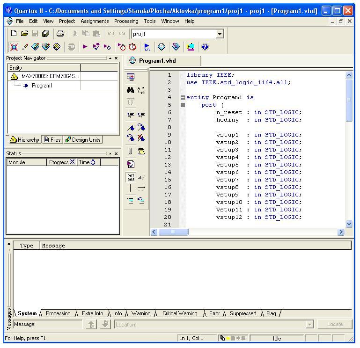This screenshot has height=348, width=360.
Task: Click the Paste clipboard icon
Action: point(96,34)
